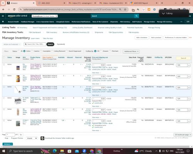The height and width of the screenshot is (154, 193).
Task: Tick the select-all checkbox in table header
Action: (4, 57)
